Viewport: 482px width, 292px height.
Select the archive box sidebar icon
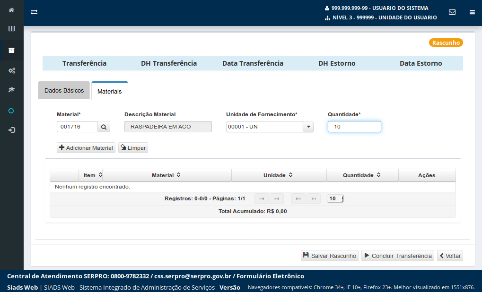coord(11,51)
